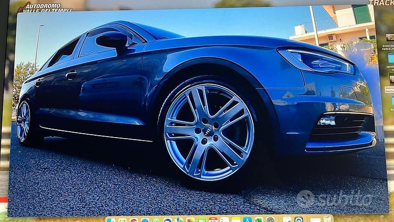The image size is (394, 222).
Task: Select the 'cartella' folder on desktop
Action: [391, 58]
